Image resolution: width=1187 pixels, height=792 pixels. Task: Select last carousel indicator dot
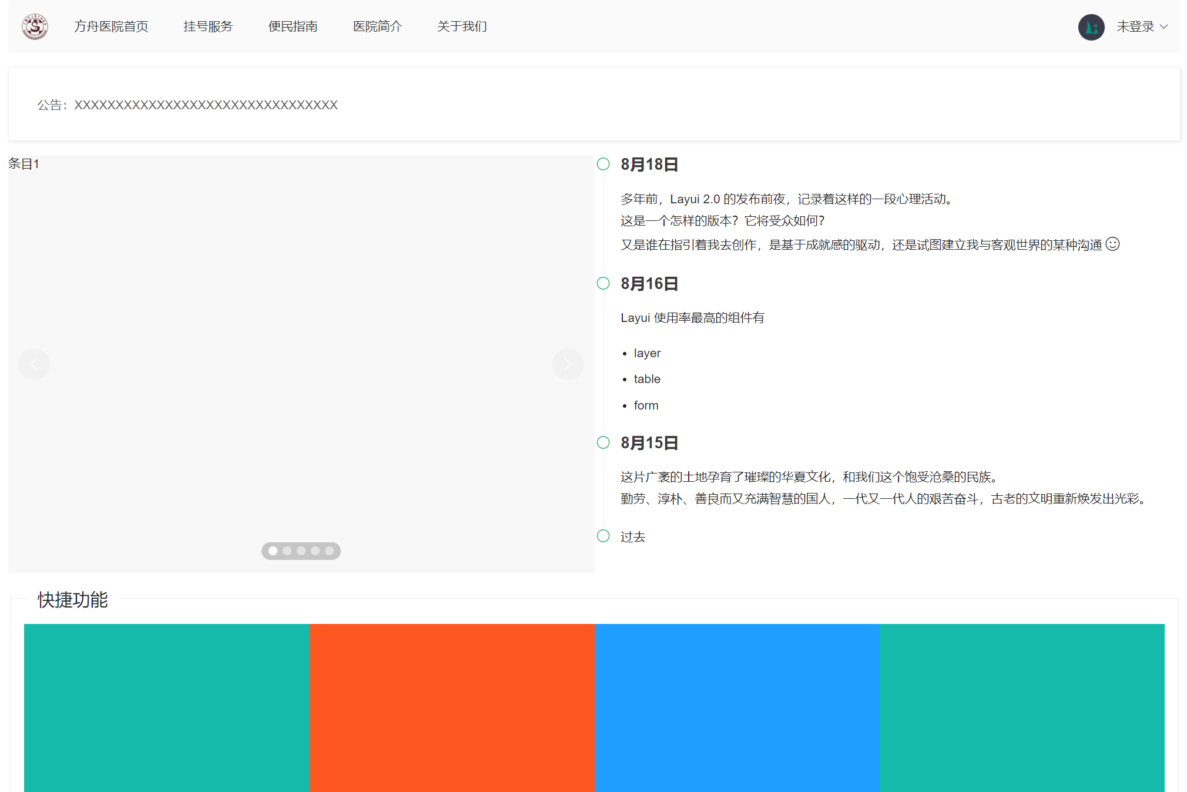click(x=329, y=551)
